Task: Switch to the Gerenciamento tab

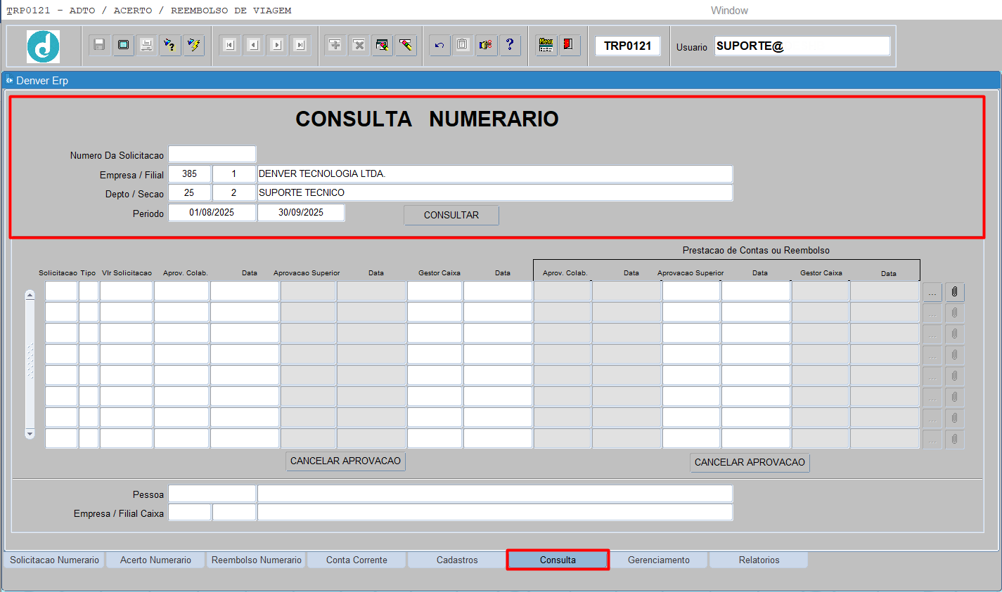Action: (658, 560)
